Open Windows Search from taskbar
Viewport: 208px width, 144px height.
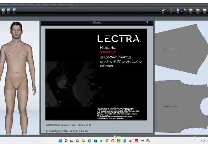point(66,141)
